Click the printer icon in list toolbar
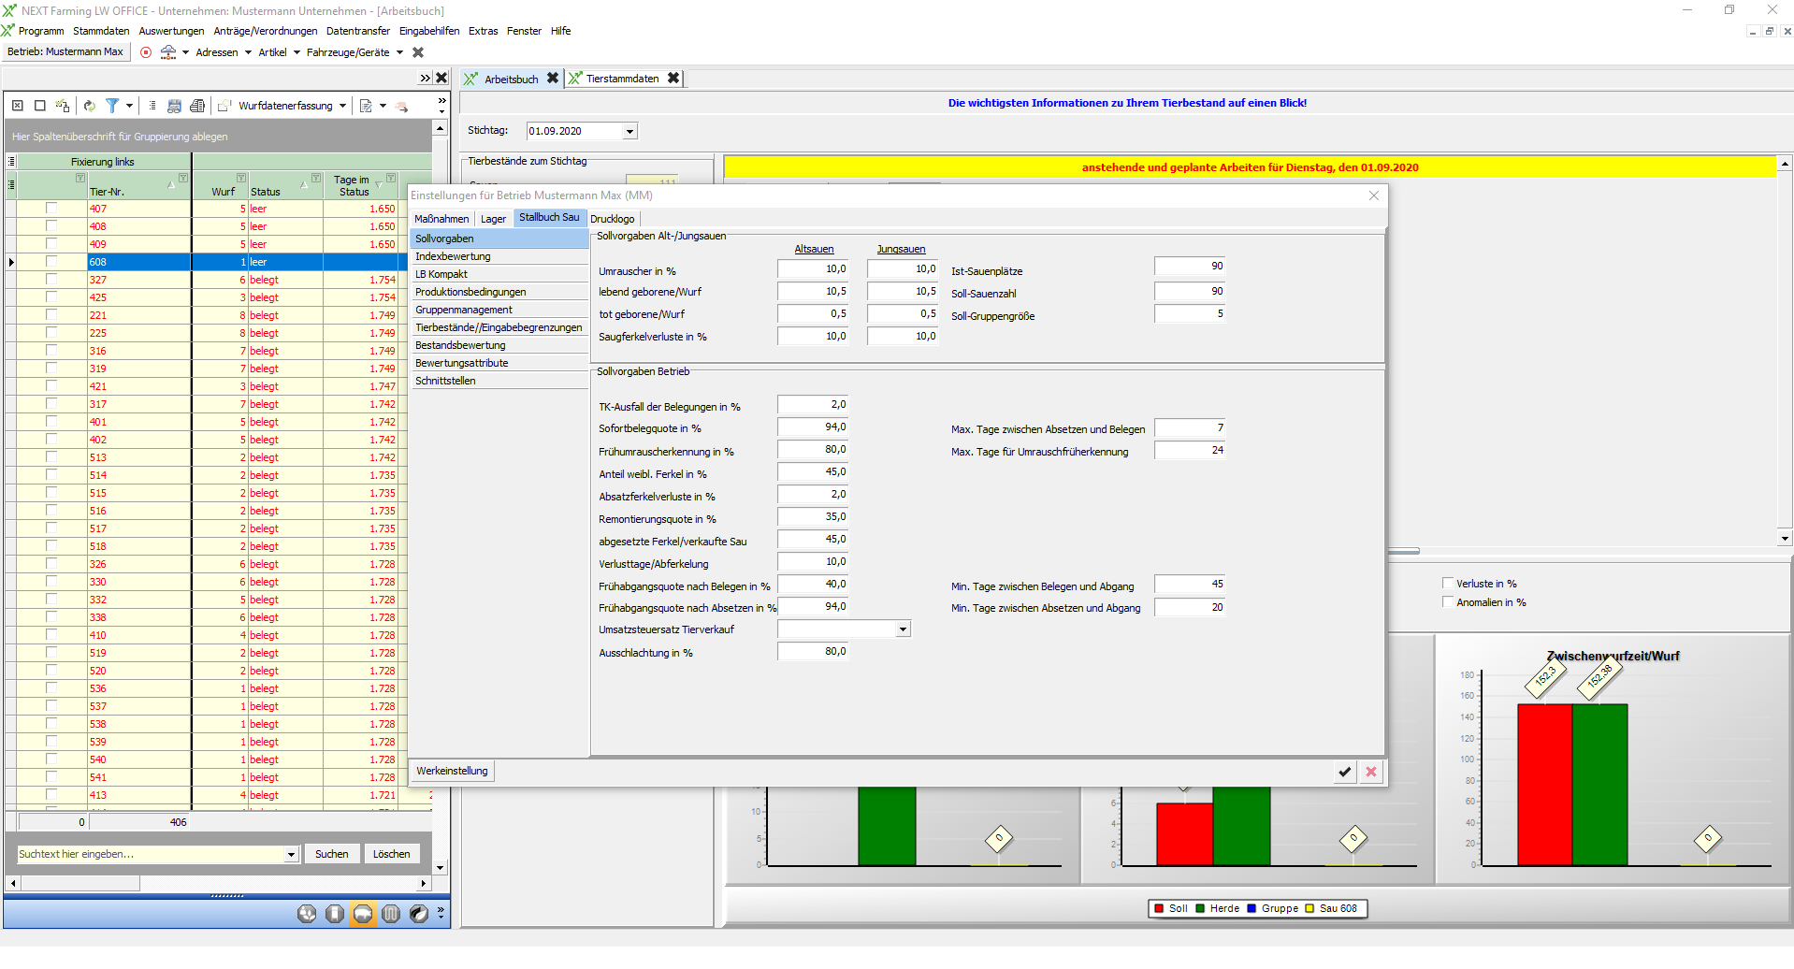The width and height of the screenshot is (1794, 969). click(197, 106)
